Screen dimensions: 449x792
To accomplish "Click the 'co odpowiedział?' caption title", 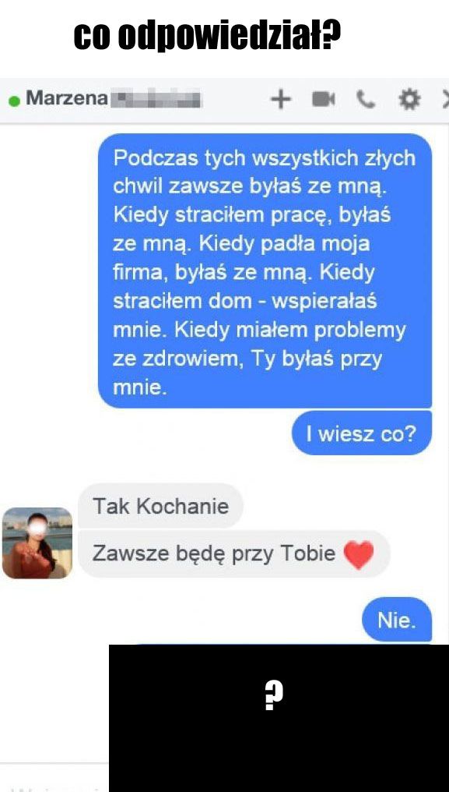I will (x=207, y=36).
